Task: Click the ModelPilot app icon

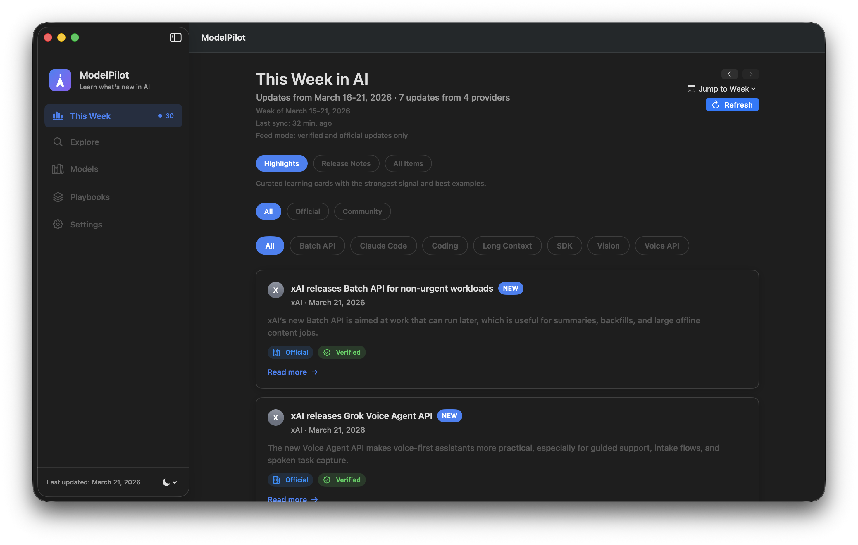Action: click(60, 80)
